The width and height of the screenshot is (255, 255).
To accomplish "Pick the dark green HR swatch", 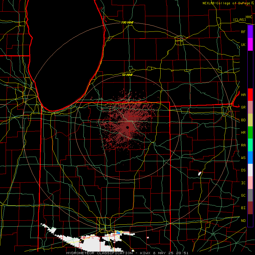I will coord(250,132).
